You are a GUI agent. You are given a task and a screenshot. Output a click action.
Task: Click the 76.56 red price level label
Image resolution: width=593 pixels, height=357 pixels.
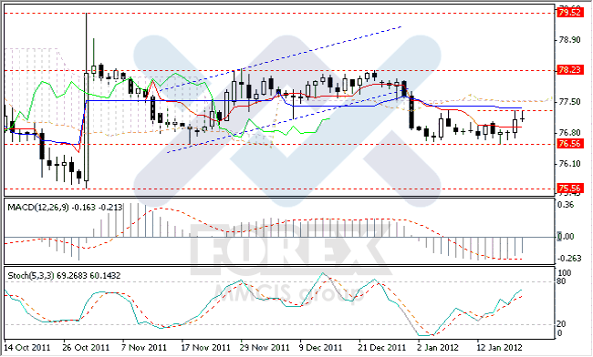pyautogui.click(x=569, y=144)
